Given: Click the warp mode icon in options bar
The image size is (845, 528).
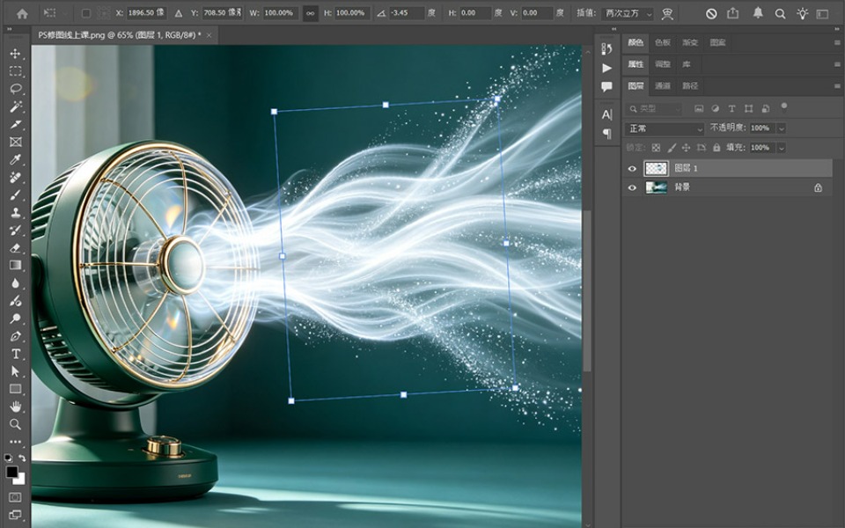Looking at the screenshot, I should (x=667, y=13).
